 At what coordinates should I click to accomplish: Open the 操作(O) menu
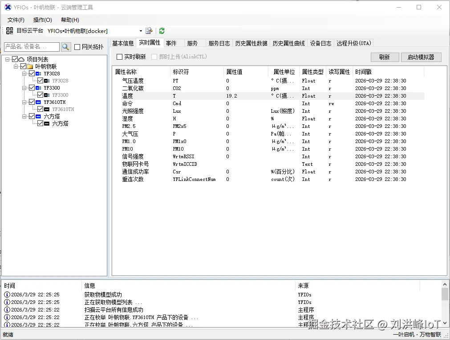[42, 20]
